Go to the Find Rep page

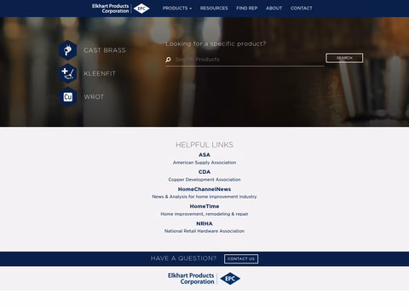[247, 9]
